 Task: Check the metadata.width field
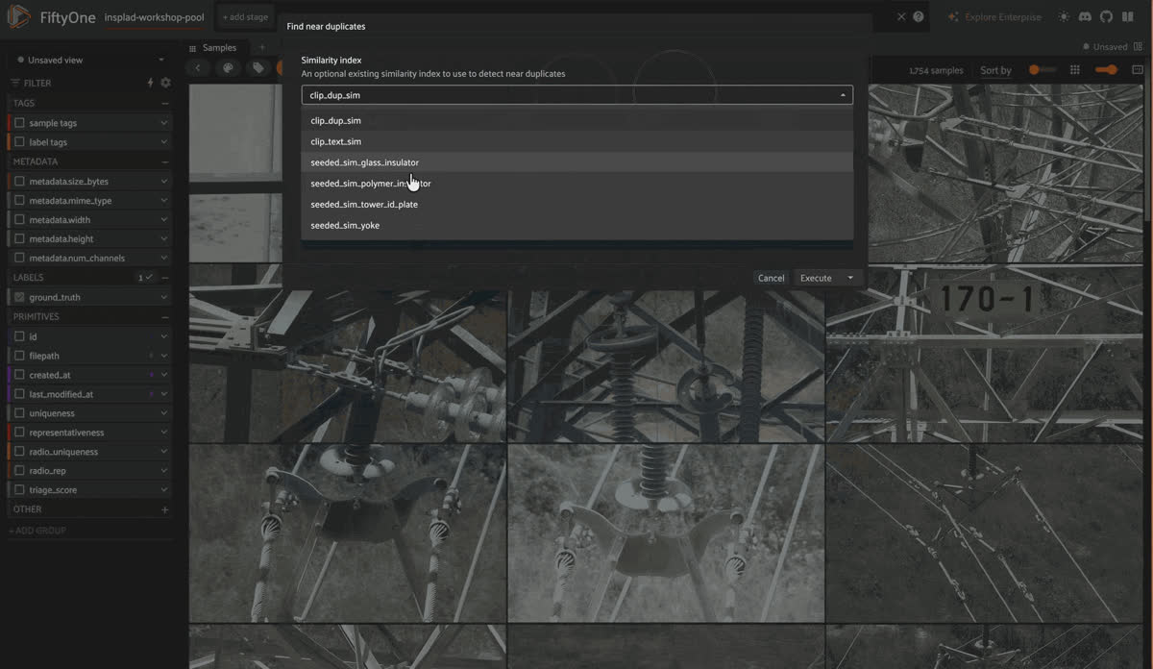[19, 220]
